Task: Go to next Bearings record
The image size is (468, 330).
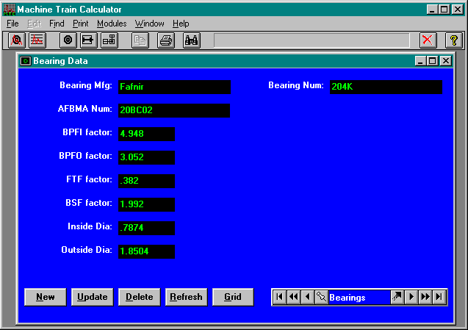Action: 411,297
